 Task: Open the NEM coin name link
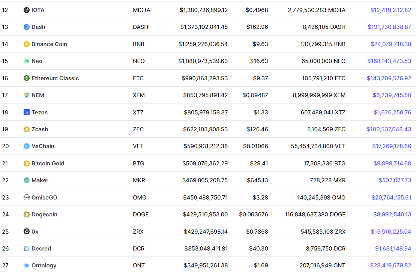click(38, 95)
